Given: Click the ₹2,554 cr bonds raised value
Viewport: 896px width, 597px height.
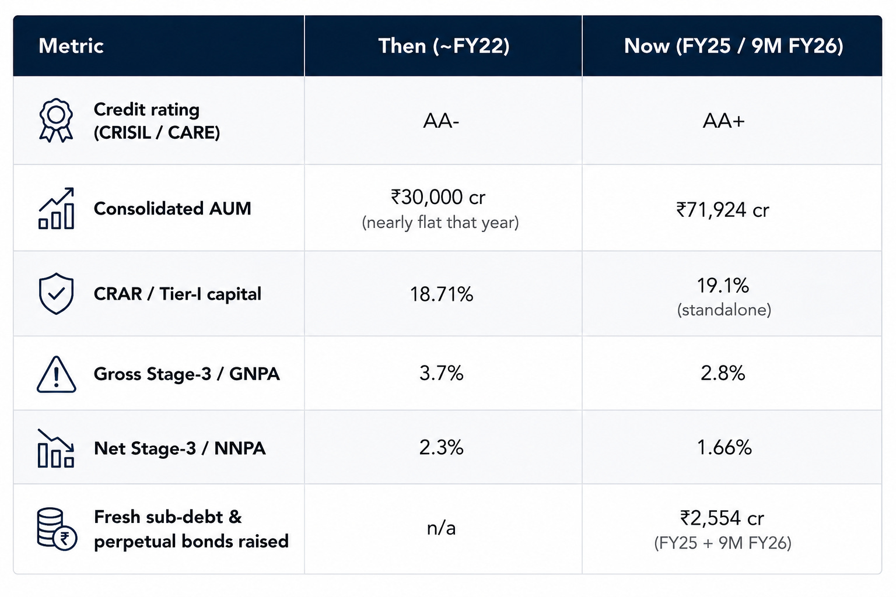Looking at the screenshot, I should (x=722, y=518).
